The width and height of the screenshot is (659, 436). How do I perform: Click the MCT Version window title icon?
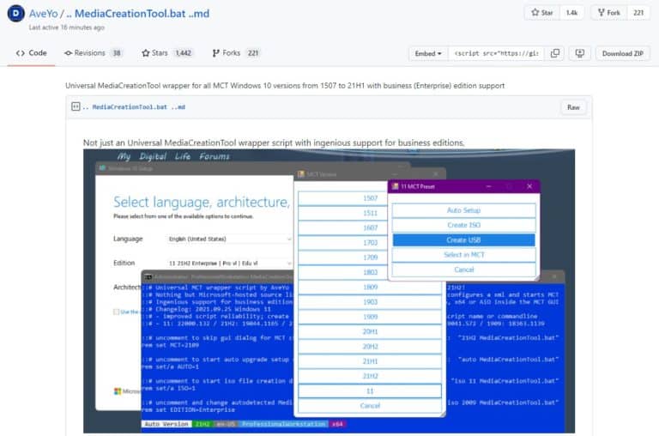(301, 174)
